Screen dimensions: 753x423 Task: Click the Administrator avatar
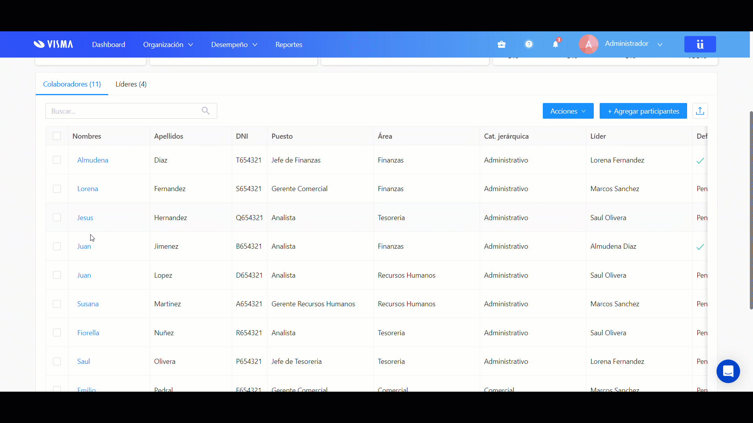[588, 44]
